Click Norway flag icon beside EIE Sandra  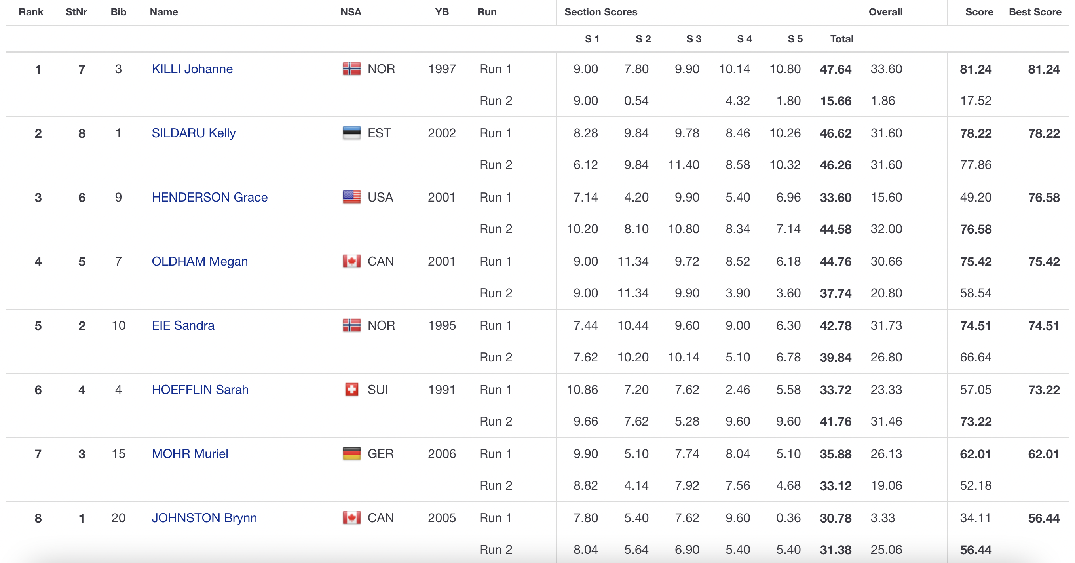click(x=351, y=325)
